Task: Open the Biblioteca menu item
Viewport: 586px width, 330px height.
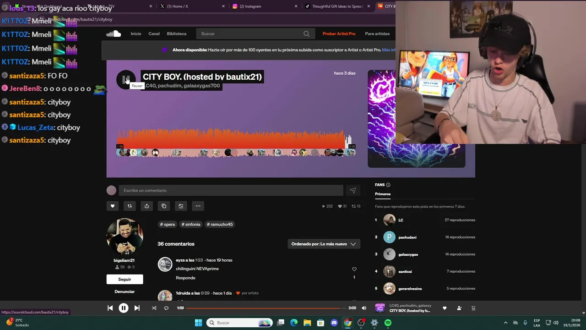Action: 177,33
